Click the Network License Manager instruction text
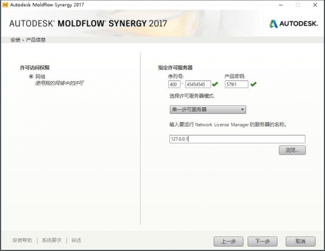Screen dimensions: 325x251 (x=228, y=124)
